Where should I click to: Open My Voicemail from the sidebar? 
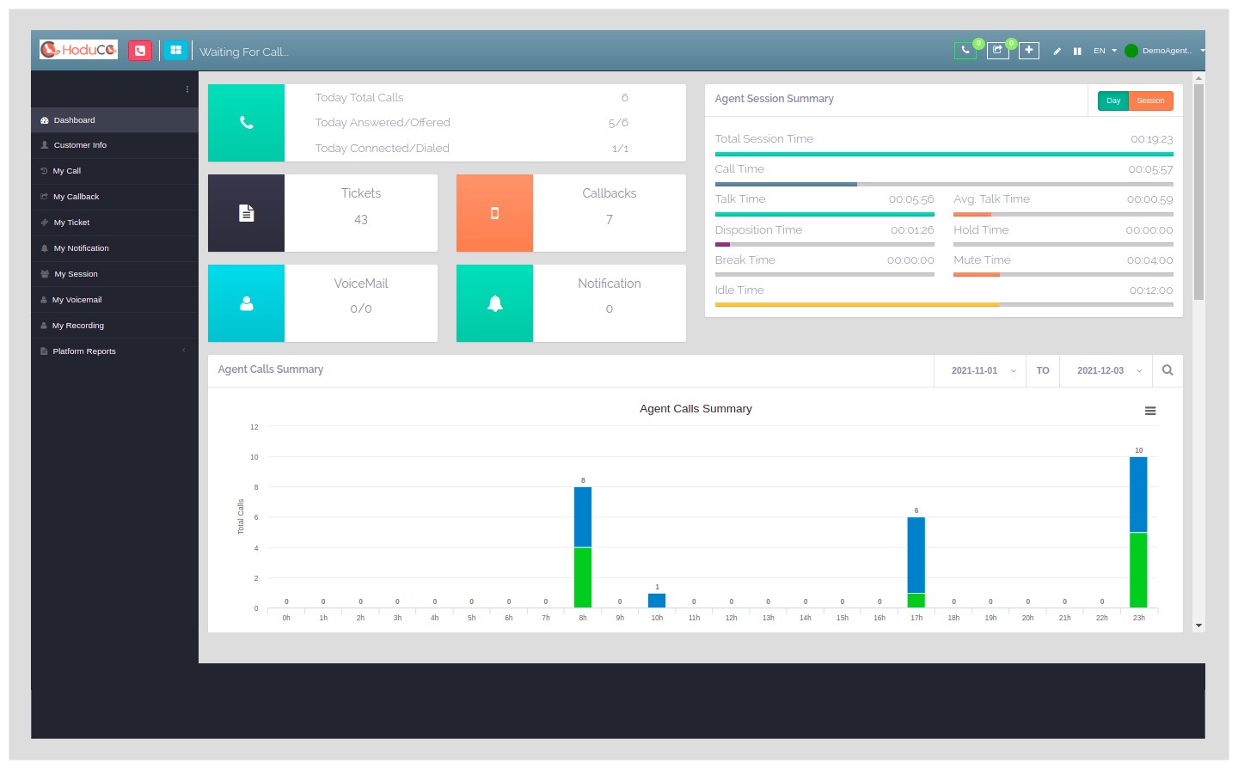[77, 299]
